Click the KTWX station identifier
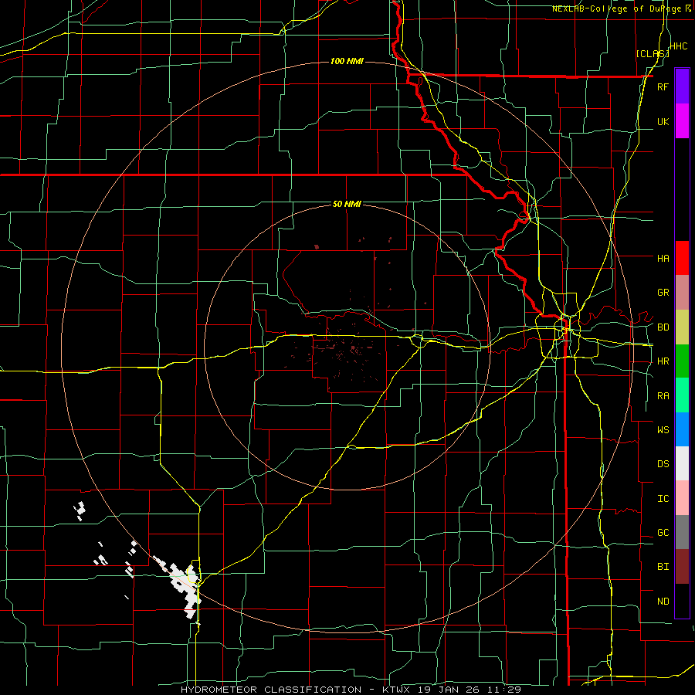Screen dimensions: 695x695 pos(398,690)
